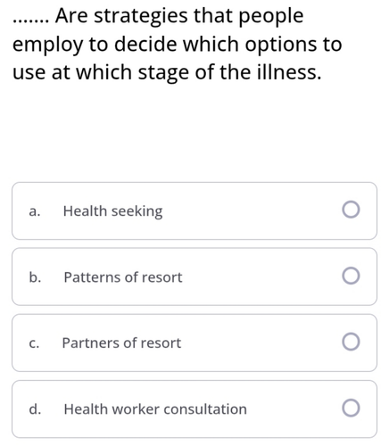Pick the "Patterns of resort" answer label
Screen dimensions: 389x446
click(123, 277)
